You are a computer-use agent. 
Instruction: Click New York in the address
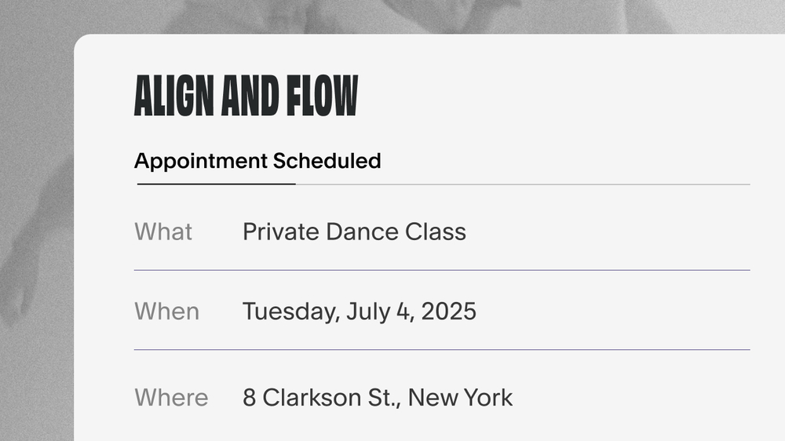point(460,398)
